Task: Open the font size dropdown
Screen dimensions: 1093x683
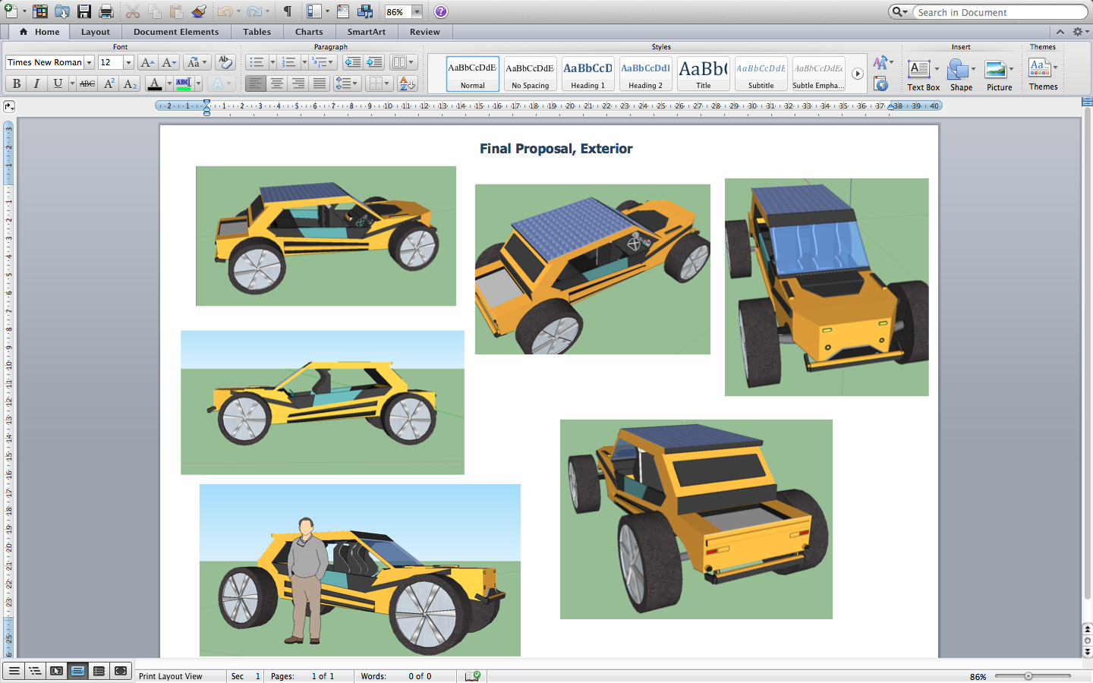Action: tap(128, 63)
